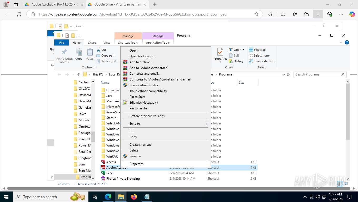Screen dimensions: 358x202
Task: Click the Windows Start button
Action: coord(6,197)
